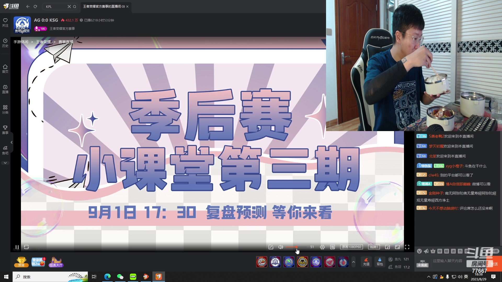Enter fullscreen with the corner-brackets icon
This screenshot has height=282, width=502.
pyautogui.click(x=407, y=247)
